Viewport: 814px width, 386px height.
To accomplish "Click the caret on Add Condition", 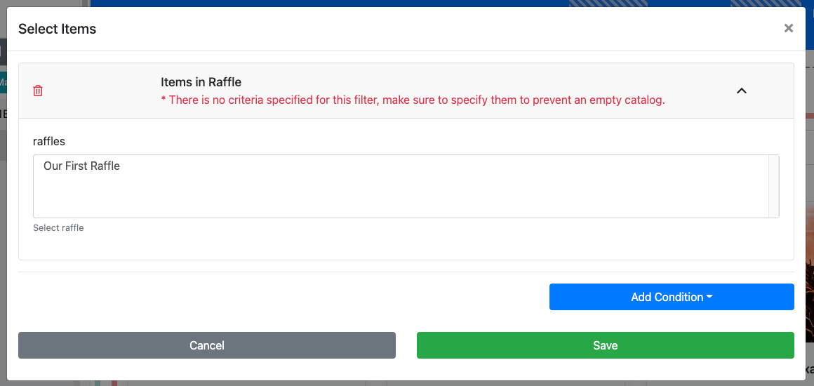I will coord(709,297).
